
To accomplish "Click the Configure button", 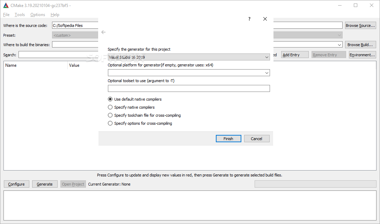I will 16,184.
